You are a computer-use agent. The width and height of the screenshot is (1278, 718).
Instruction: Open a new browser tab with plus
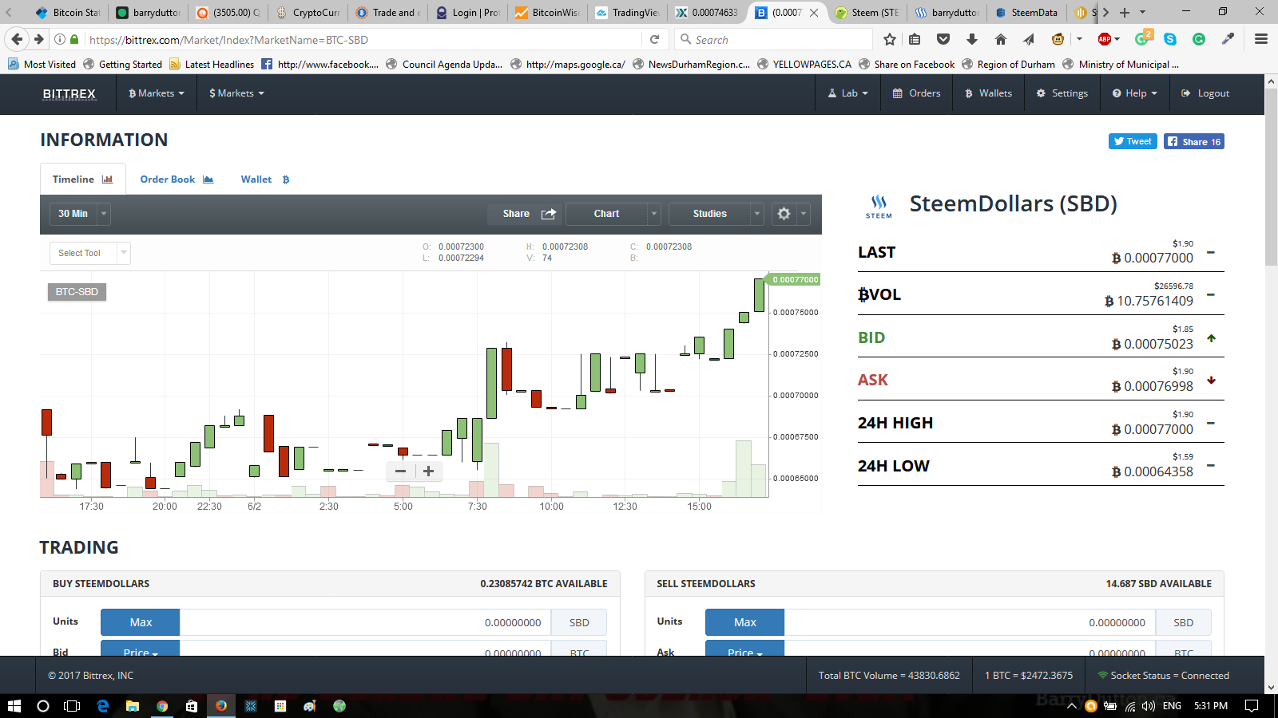click(x=1124, y=12)
